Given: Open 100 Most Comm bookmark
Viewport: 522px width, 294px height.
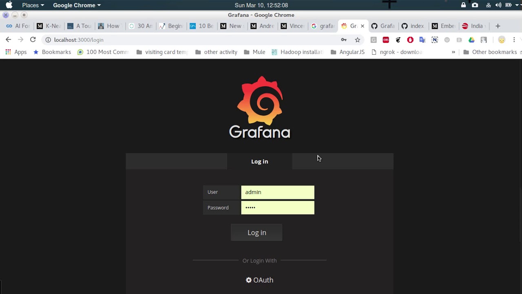Looking at the screenshot, I should point(103,52).
